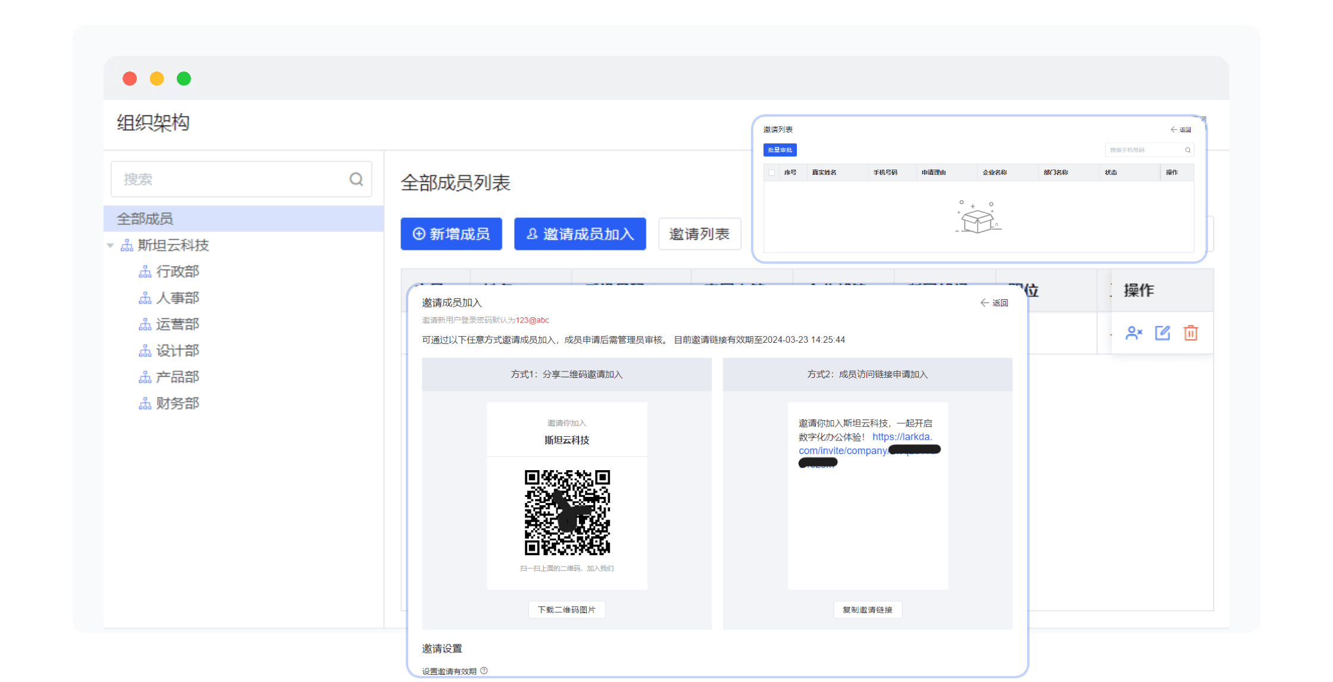The height and width of the screenshot is (682, 1333).
Task: Click the green maximize window dot
Action: coord(184,79)
